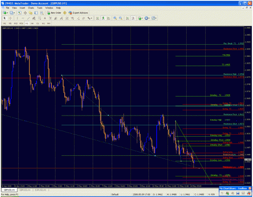This screenshot has height=197, width=253.
Task: Open the Help menu
Action: tap(58, 8)
